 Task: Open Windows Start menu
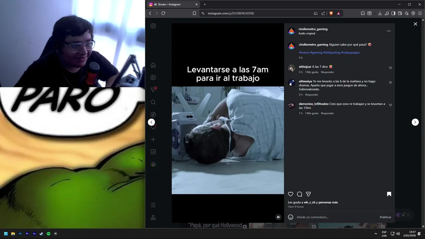[x=6, y=234]
